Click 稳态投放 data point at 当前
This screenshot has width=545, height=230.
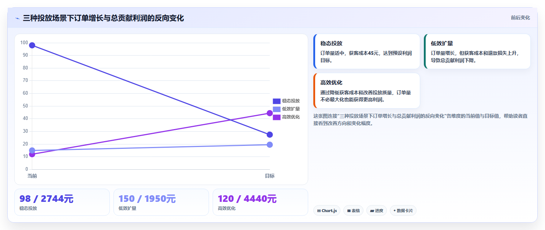coord(32,45)
